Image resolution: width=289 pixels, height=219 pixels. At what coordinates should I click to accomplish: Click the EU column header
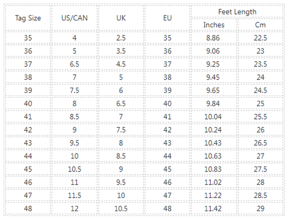tap(167, 18)
